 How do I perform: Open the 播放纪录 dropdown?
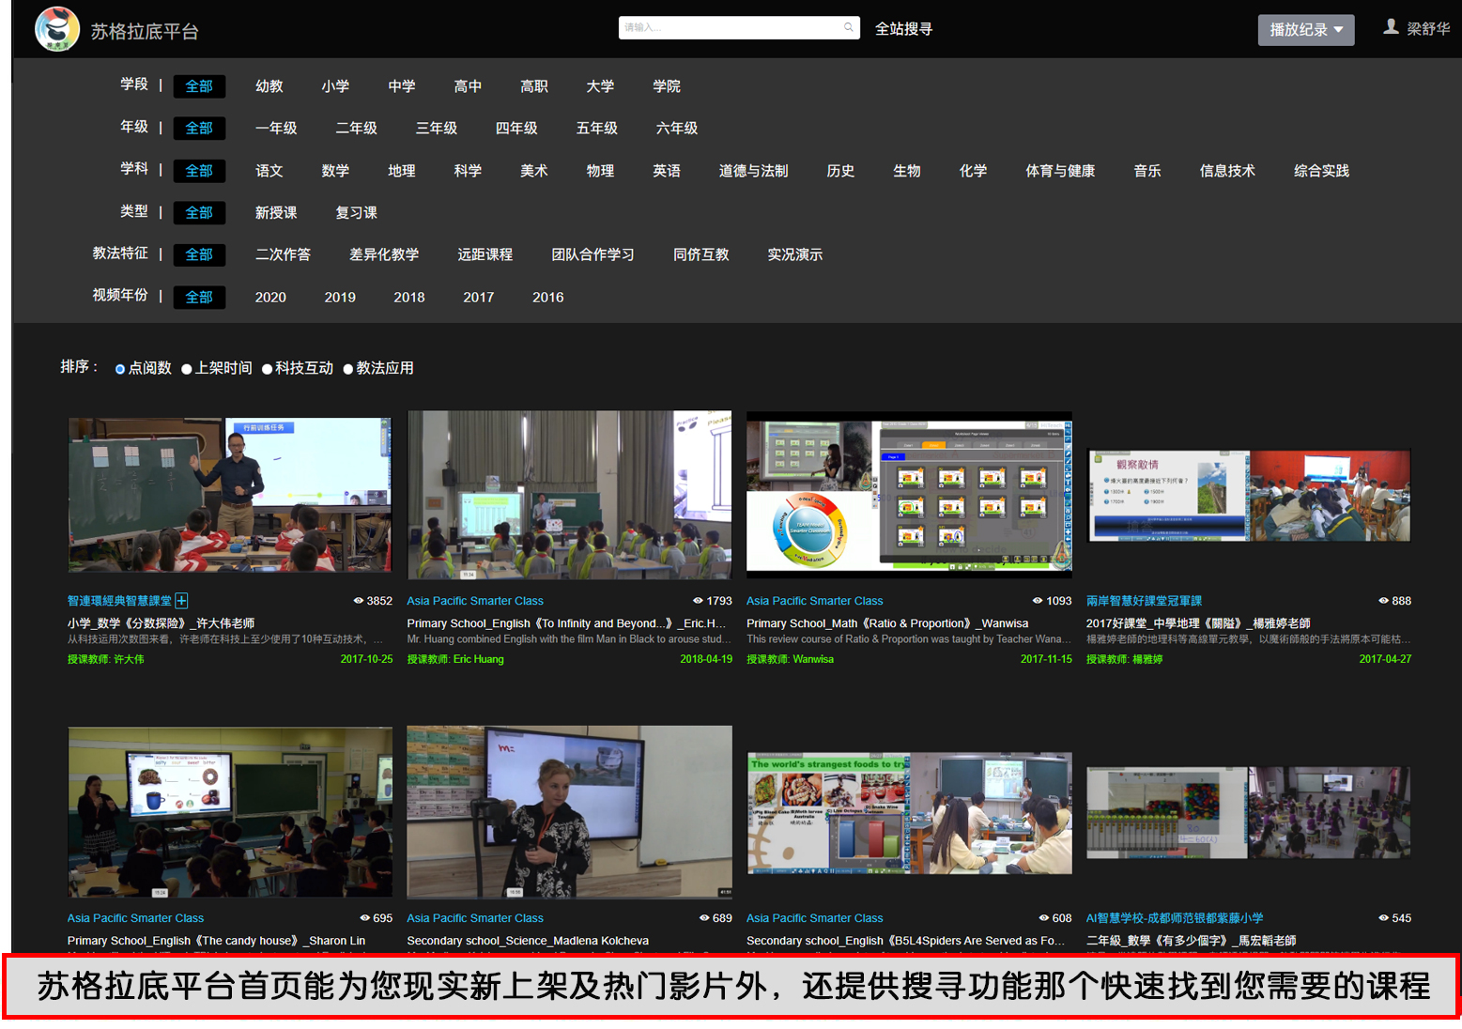pyautogui.click(x=1305, y=30)
